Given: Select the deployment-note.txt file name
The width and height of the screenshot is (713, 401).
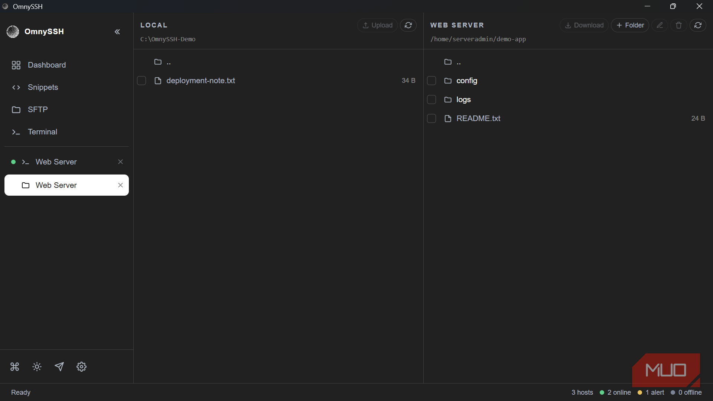Looking at the screenshot, I should (201, 81).
